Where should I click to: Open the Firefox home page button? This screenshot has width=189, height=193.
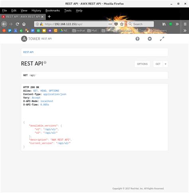pos(24,24)
